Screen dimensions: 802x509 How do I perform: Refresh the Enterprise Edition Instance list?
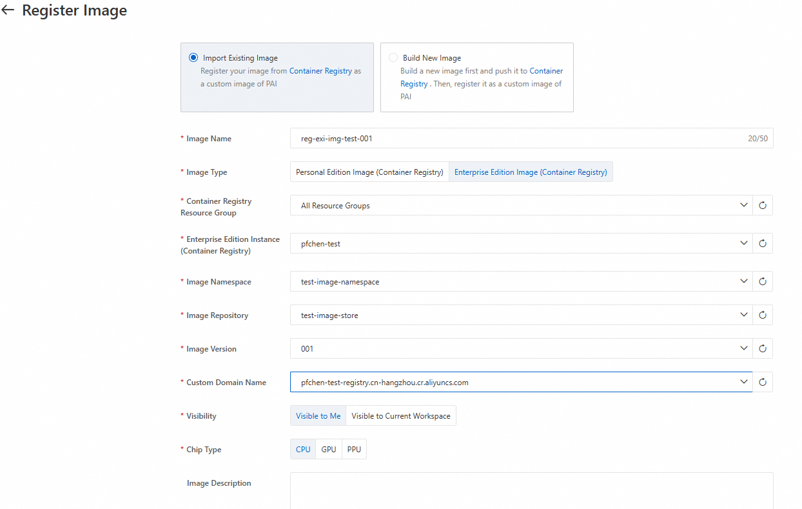763,243
